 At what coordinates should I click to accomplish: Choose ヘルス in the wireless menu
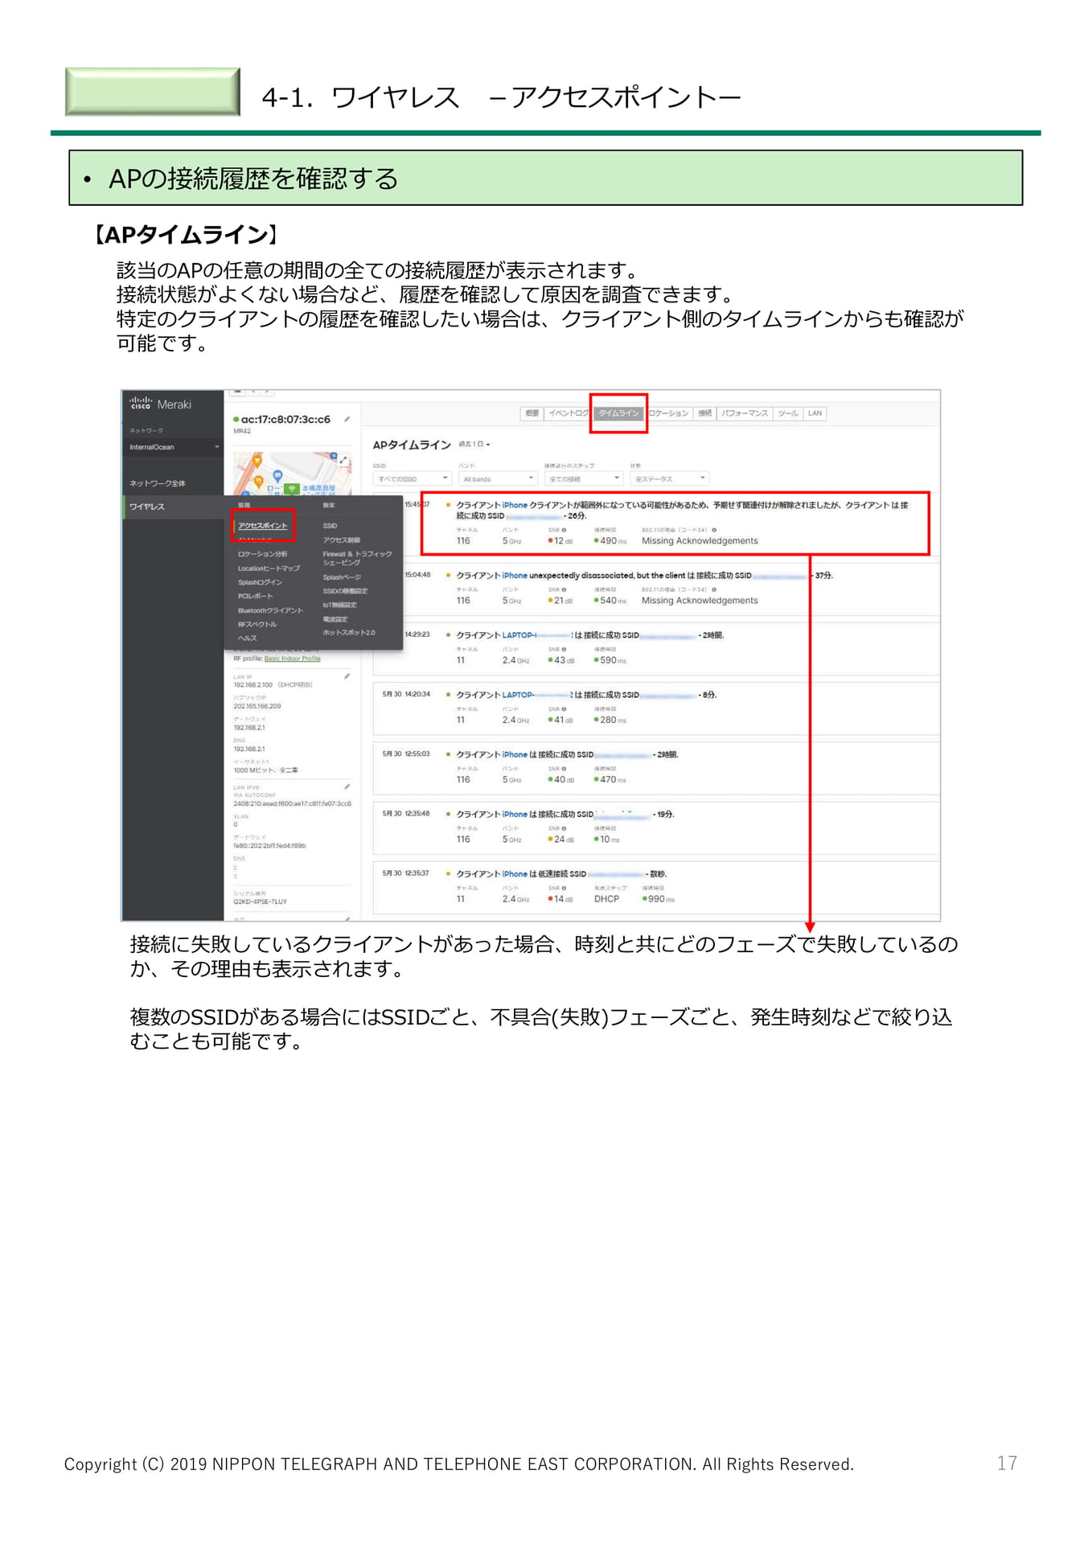[247, 639]
